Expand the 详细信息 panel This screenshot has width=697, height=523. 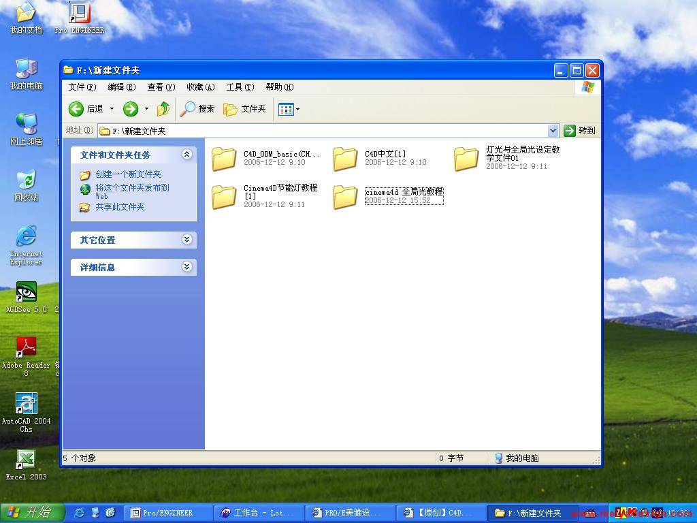(x=187, y=267)
